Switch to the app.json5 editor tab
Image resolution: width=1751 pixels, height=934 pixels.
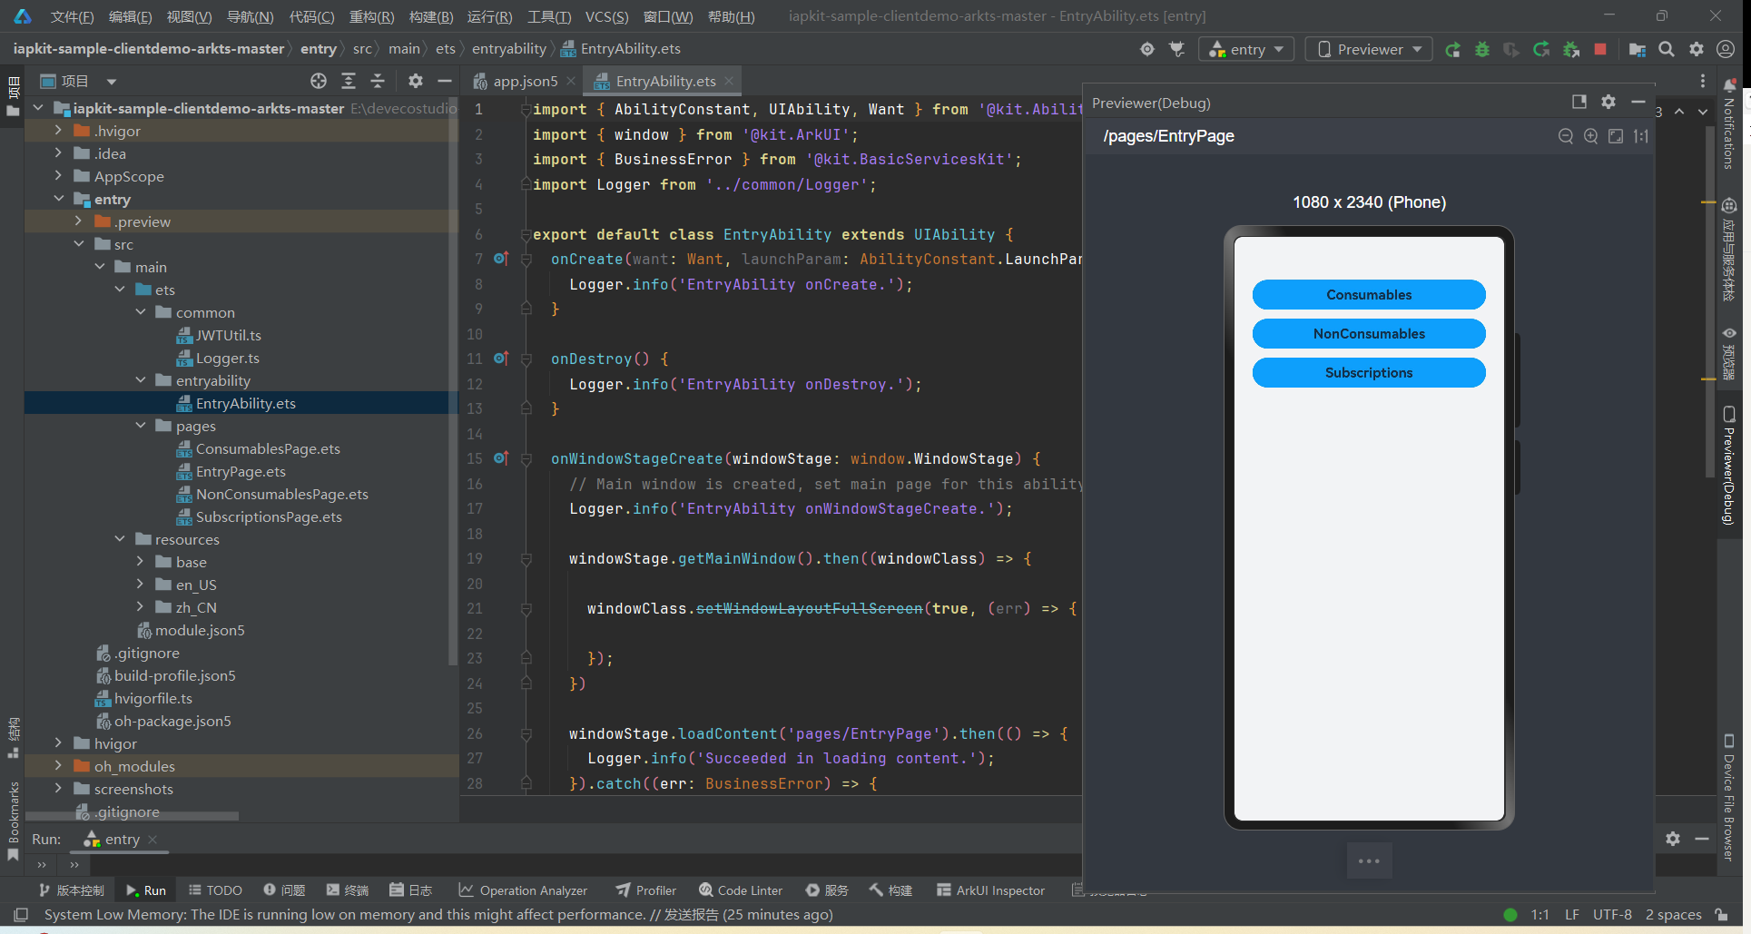525,82
